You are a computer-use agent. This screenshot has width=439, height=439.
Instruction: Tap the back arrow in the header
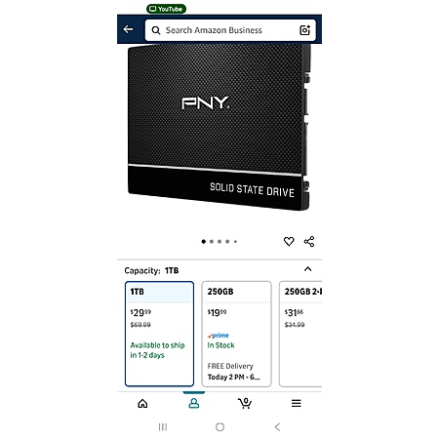(x=128, y=29)
